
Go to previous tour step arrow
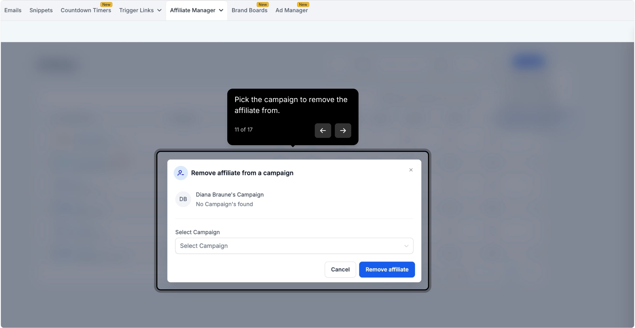[x=323, y=131]
